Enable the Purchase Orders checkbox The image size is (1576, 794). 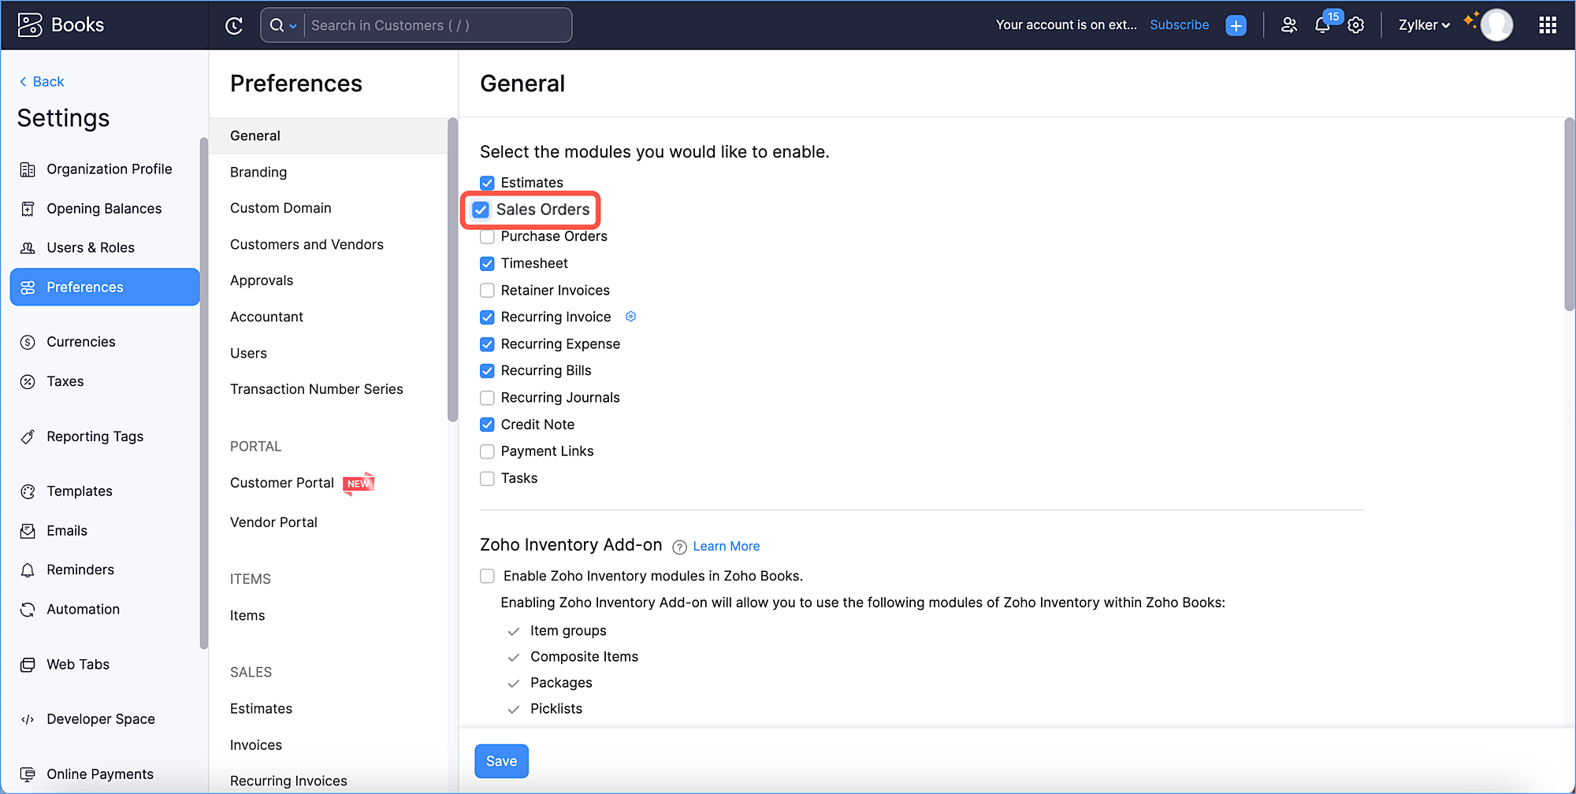(x=487, y=236)
